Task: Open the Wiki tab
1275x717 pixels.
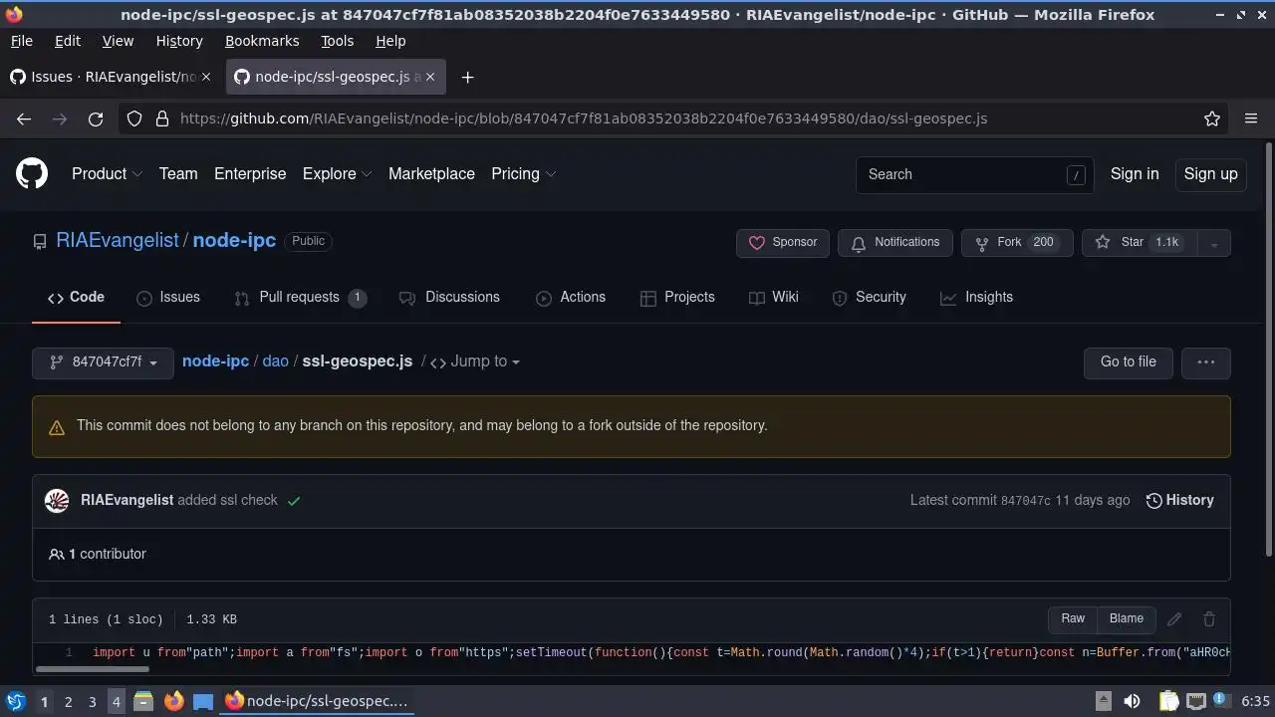Action: [x=774, y=297]
